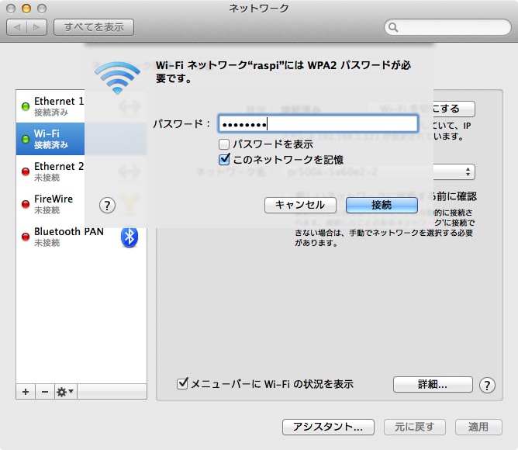The height and width of the screenshot is (450, 518).
Task: Remove the selected service with minus button
Action: tap(44, 392)
